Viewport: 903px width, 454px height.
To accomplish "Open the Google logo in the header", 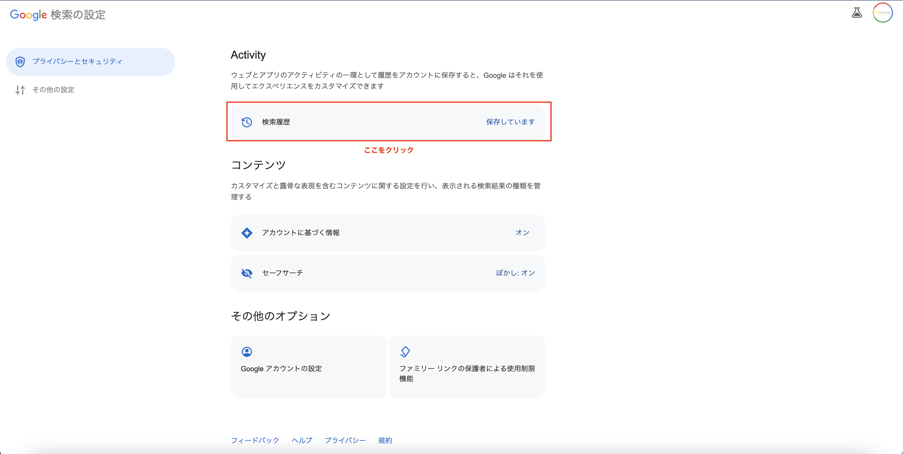I will pos(28,14).
